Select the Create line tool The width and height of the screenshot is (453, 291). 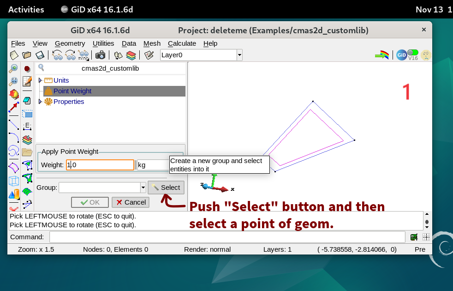13,124
